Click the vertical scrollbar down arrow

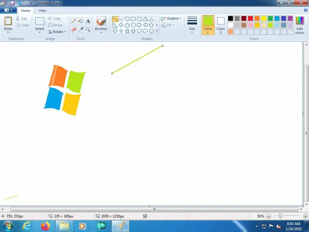(x=307, y=205)
